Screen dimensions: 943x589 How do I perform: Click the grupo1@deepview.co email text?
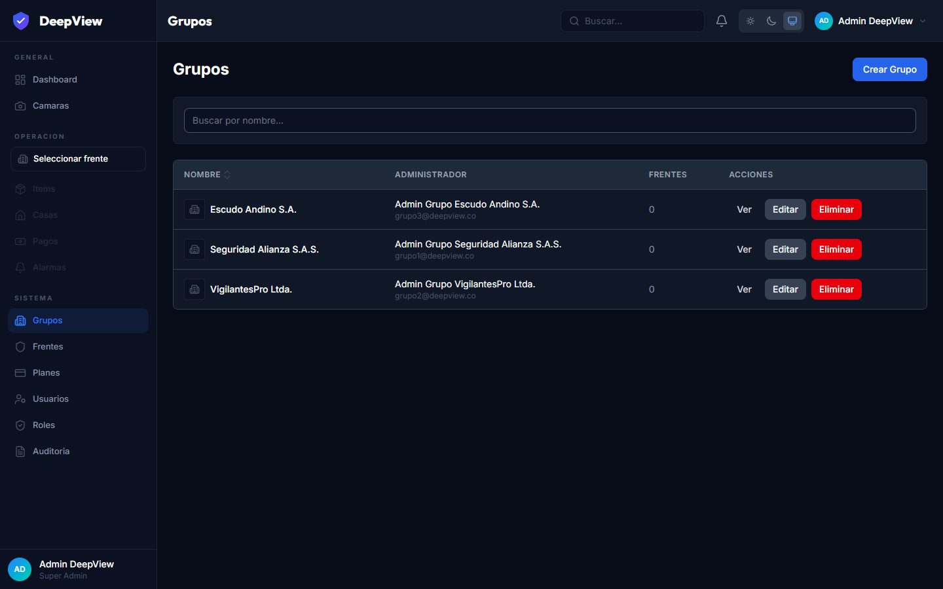click(x=434, y=256)
